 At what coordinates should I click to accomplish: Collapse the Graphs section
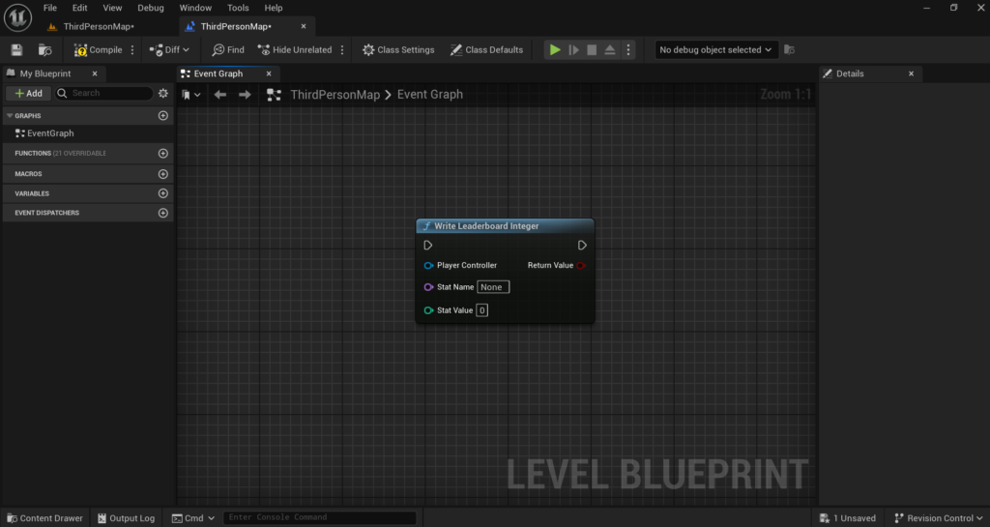[10, 115]
